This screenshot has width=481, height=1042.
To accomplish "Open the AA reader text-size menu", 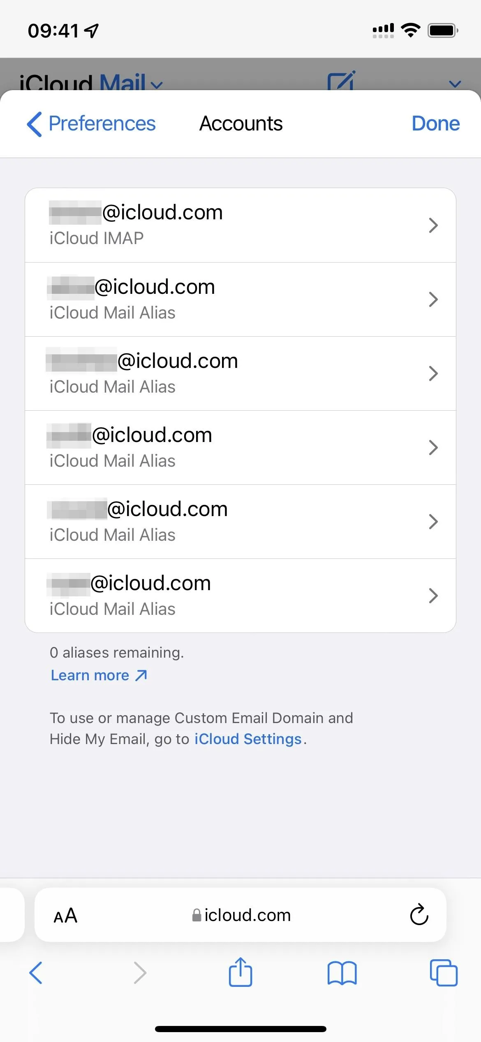I will 66,915.
